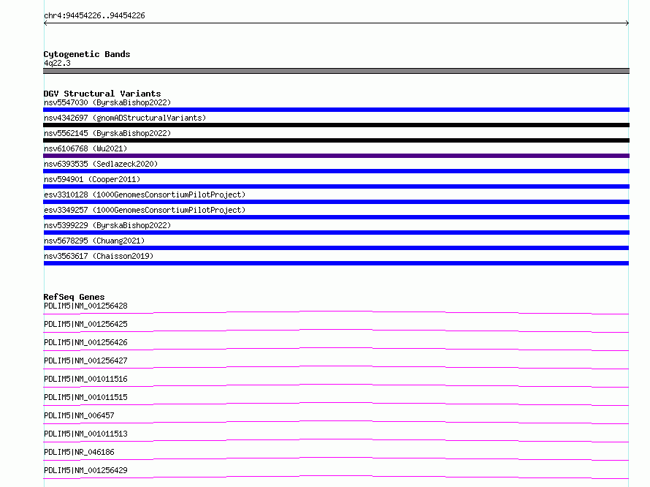Open variant nsv6106768 (Wu2021) label

(x=85, y=148)
